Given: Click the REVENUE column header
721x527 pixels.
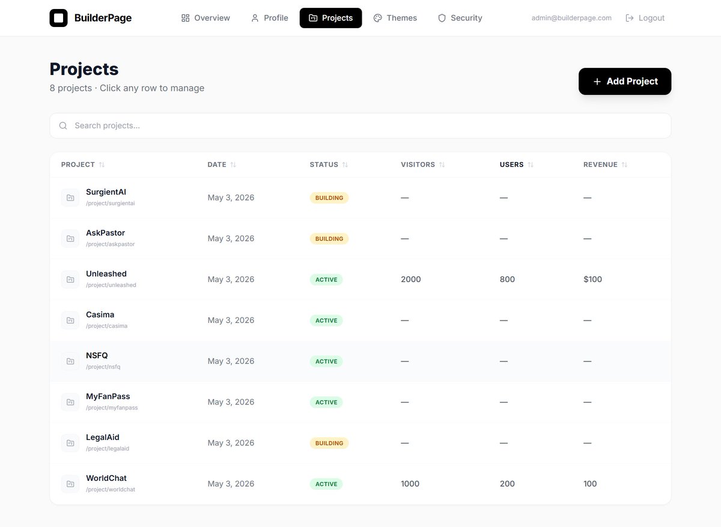Looking at the screenshot, I should click(600, 164).
